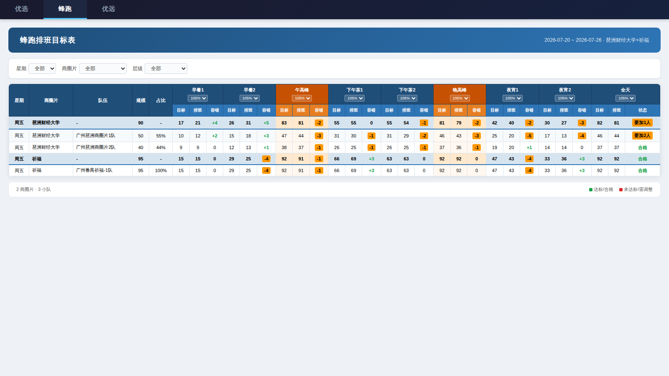Open the 105% dropdown under 早餐1
Screen dimensions: 669x376
[198, 98]
